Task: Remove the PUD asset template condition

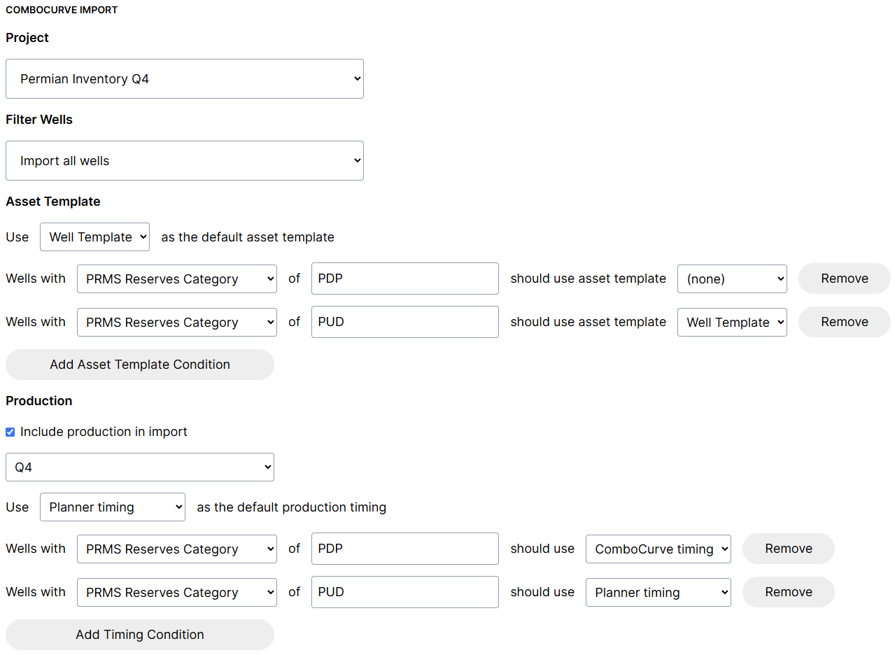Action: coord(844,322)
